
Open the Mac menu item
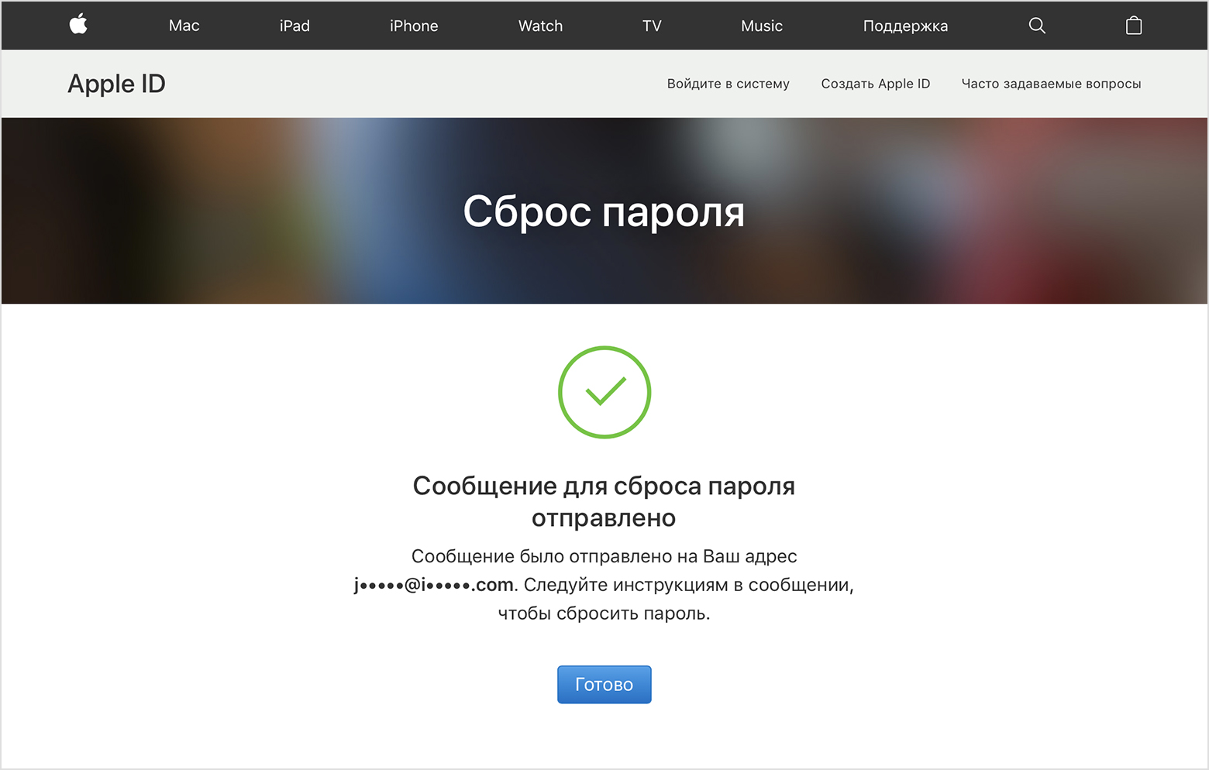point(184,26)
